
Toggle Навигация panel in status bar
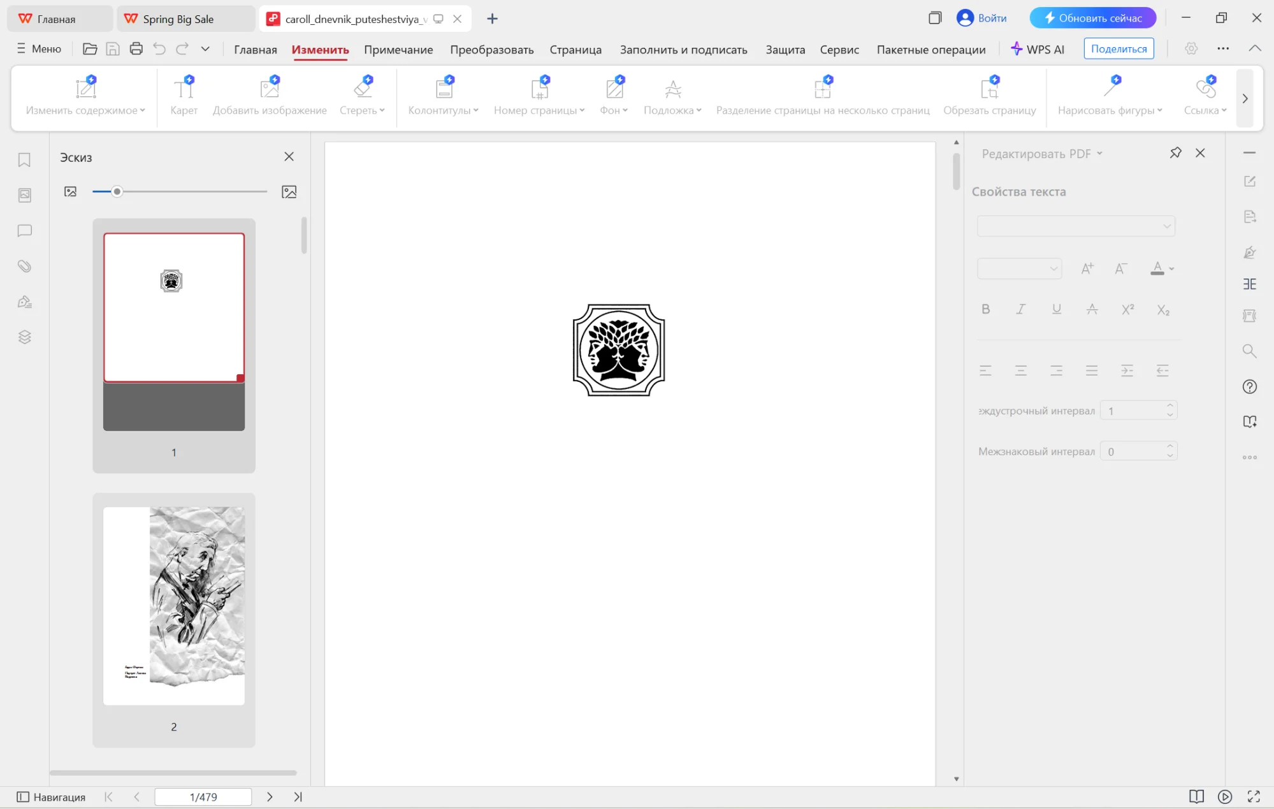[51, 797]
